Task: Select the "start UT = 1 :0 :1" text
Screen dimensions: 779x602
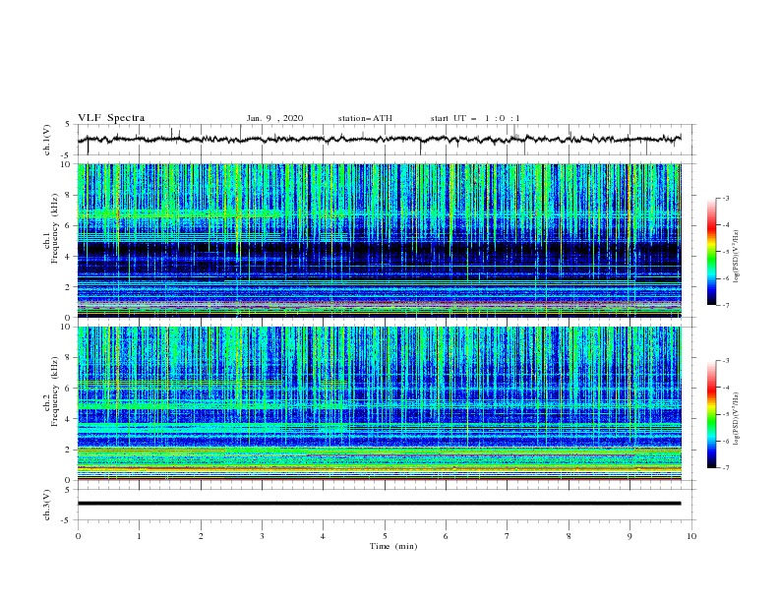Action: point(475,118)
